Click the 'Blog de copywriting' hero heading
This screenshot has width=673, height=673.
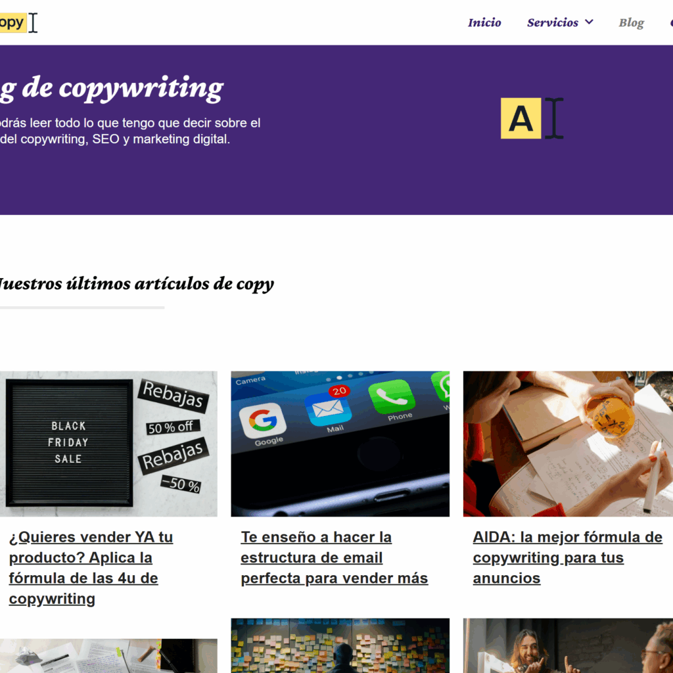click(112, 89)
